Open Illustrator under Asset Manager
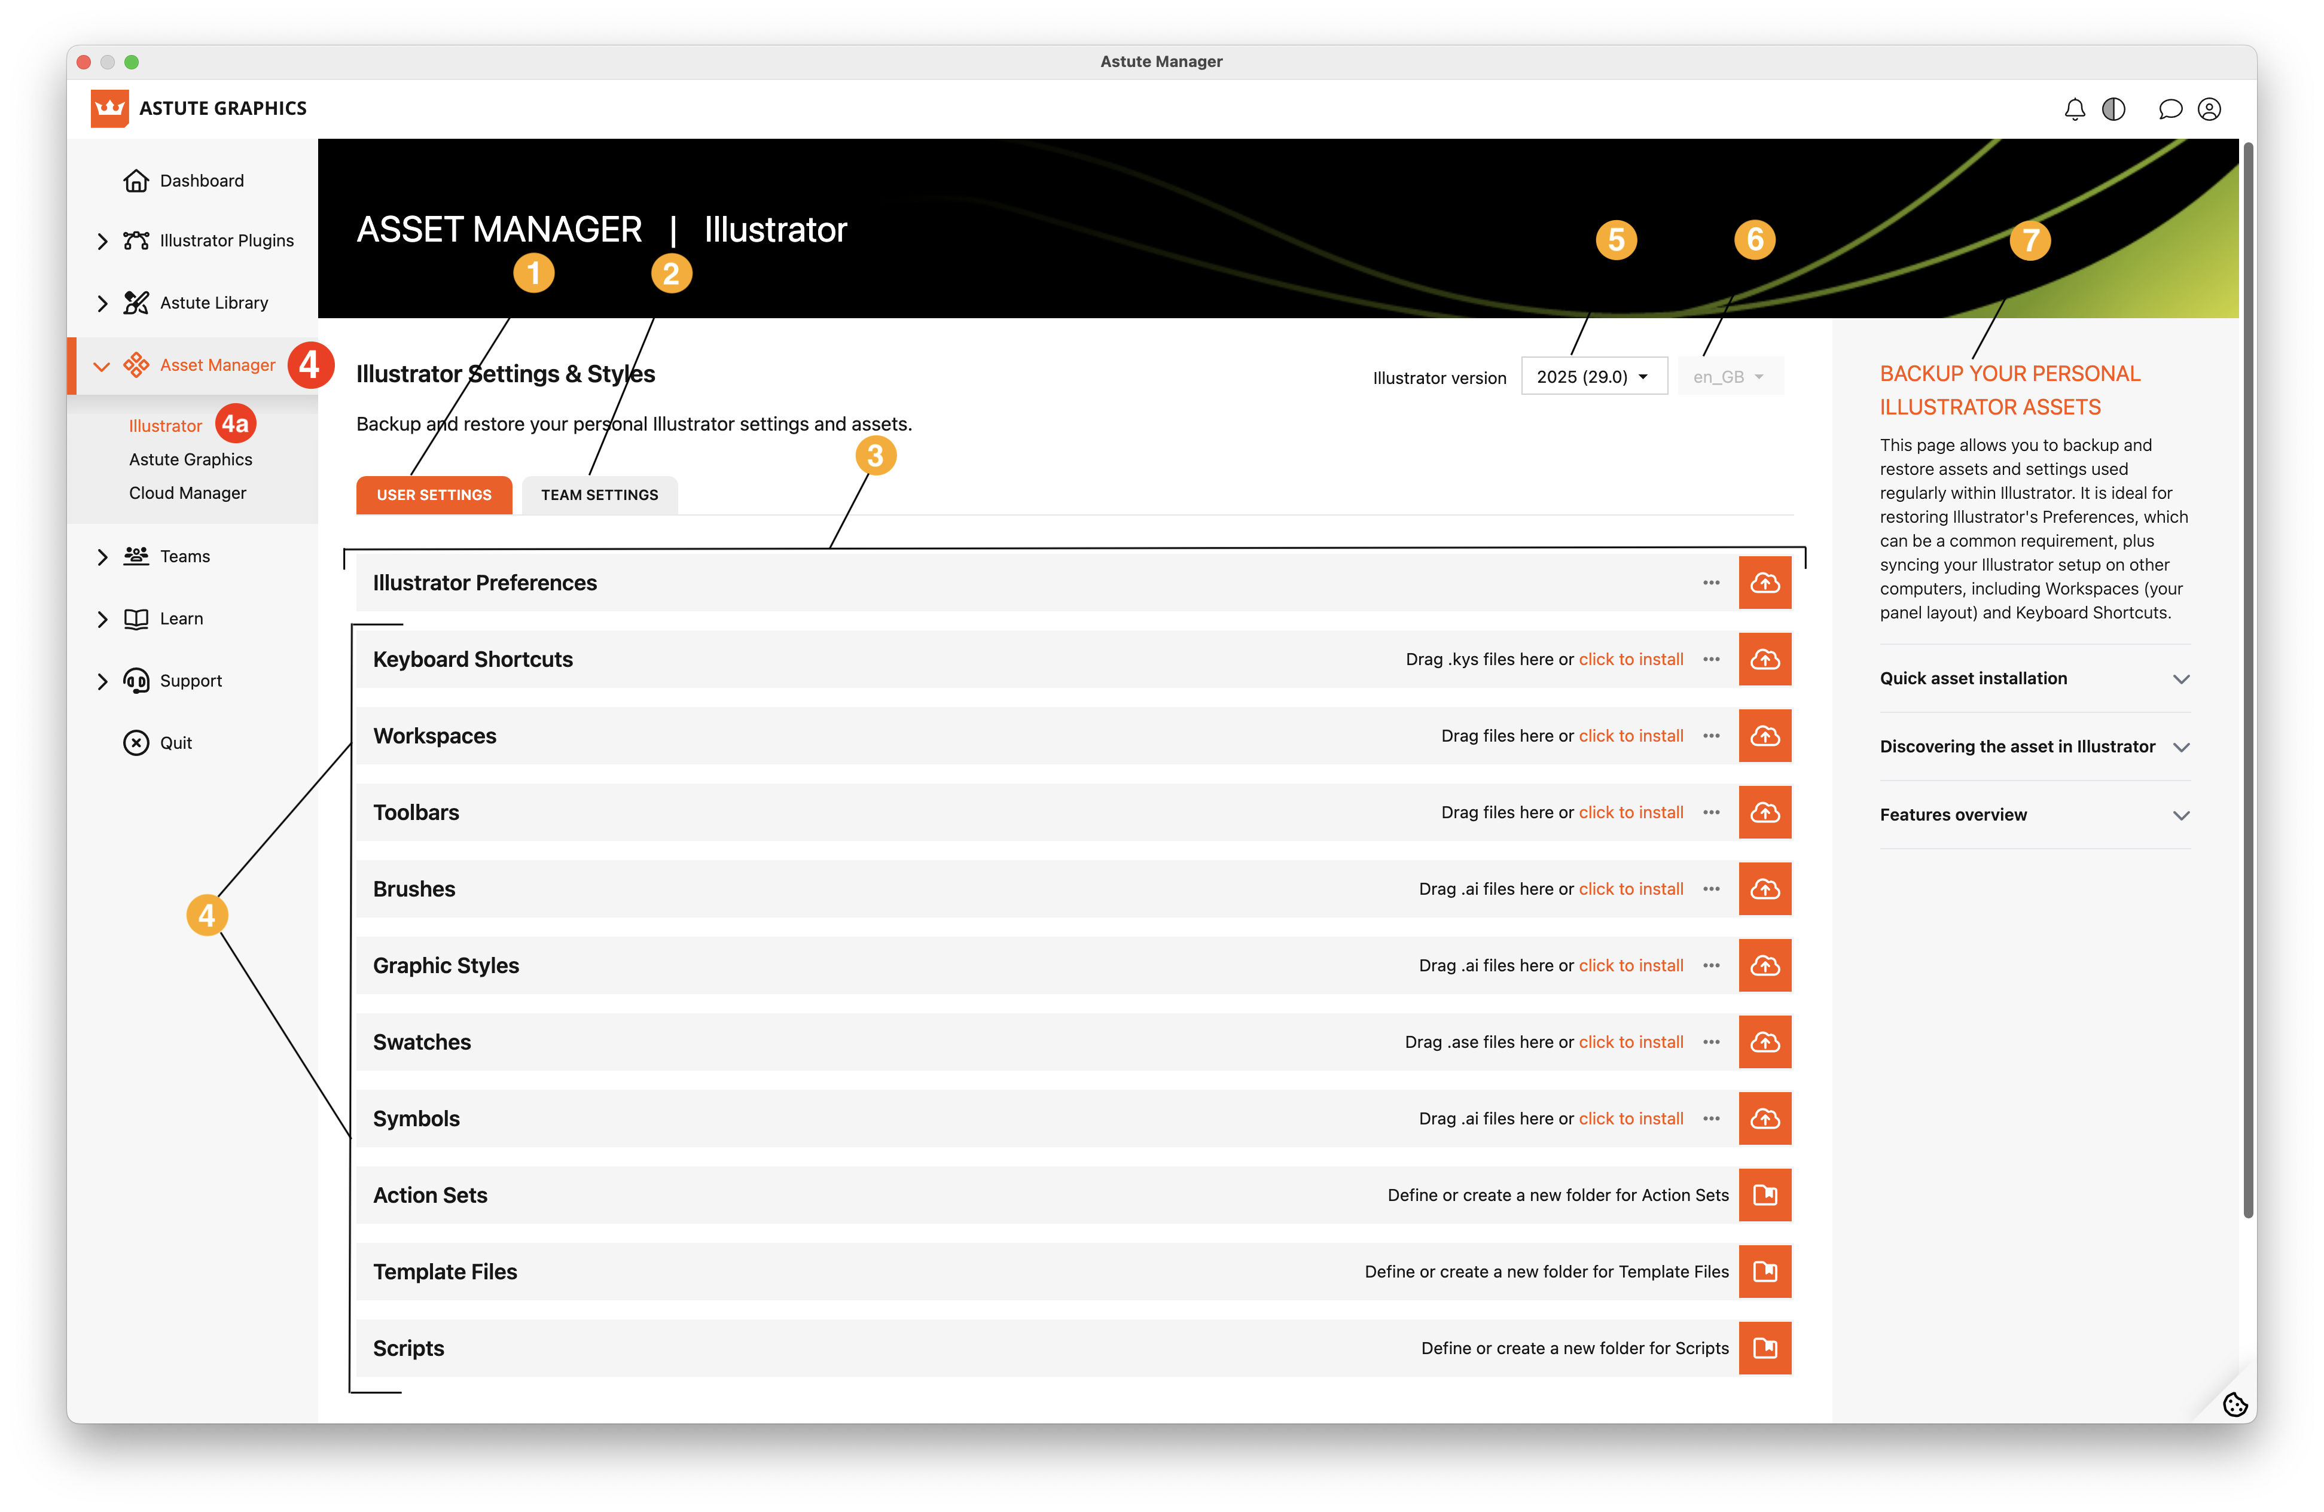Screen dimensions: 2324x1512 [x=165, y=426]
